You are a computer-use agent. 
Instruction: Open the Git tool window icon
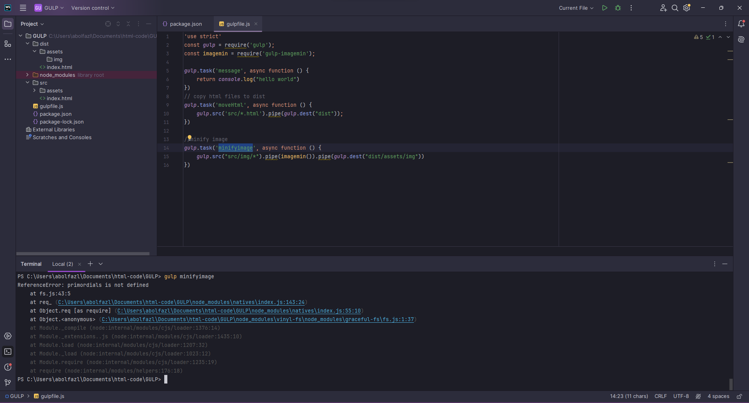pos(8,383)
